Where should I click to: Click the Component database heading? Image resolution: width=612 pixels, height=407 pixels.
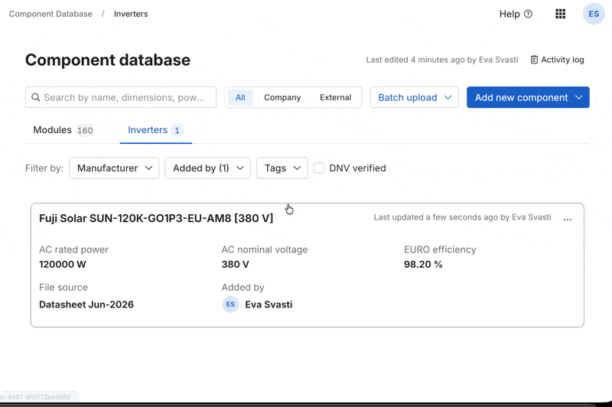click(x=108, y=60)
